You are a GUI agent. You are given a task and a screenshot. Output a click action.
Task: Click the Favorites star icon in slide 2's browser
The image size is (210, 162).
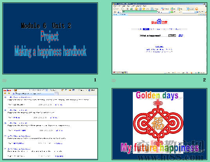(144, 9)
